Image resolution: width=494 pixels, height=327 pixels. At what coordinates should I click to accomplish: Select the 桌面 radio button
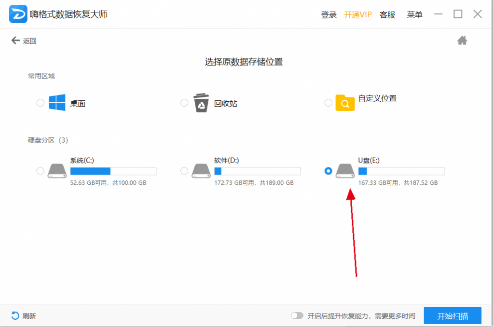tap(40, 103)
